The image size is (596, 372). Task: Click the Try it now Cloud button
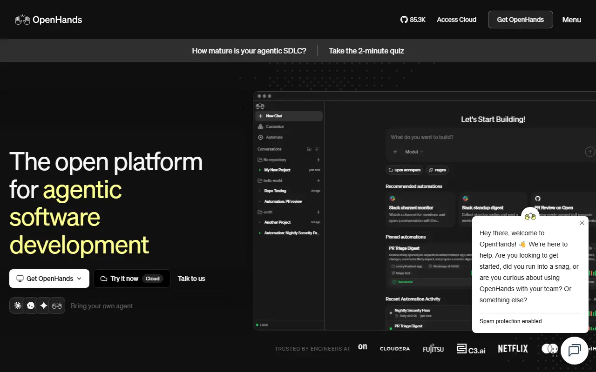pyautogui.click(x=132, y=279)
